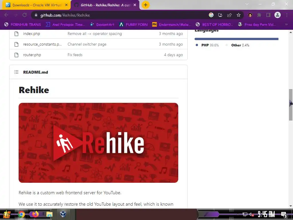Image resolution: width=293 pixels, height=220 pixels.
Task: Open Firefox from the taskbar
Action: pos(35,214)
